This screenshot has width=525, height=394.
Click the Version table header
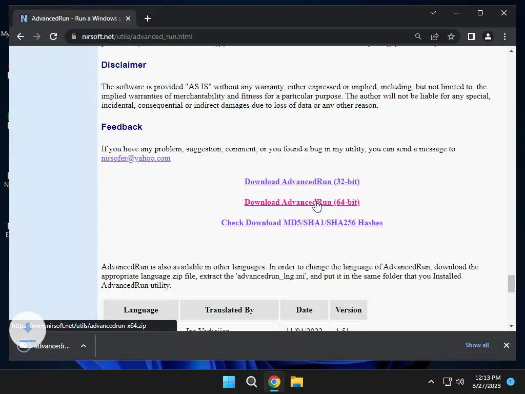(348, 310)
